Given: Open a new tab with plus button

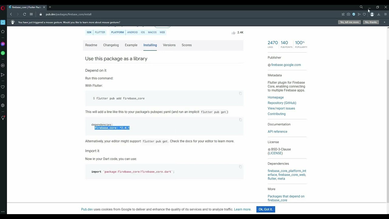Looking at the screenshot, I should coord(50,7).
